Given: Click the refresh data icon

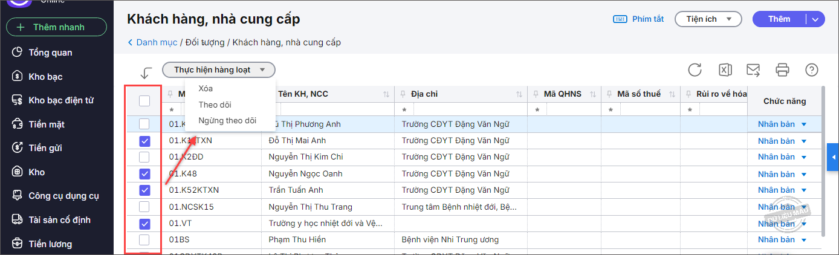Looking at the screenshot, I should 695,70.
